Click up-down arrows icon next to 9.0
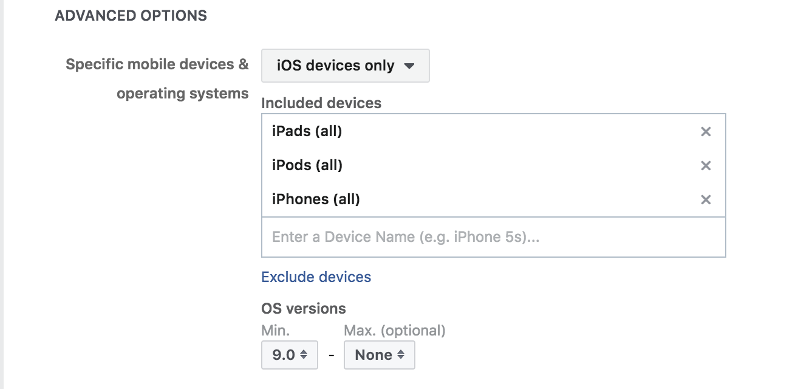This screenshot has width=798, height=389. tap(304, 355)
